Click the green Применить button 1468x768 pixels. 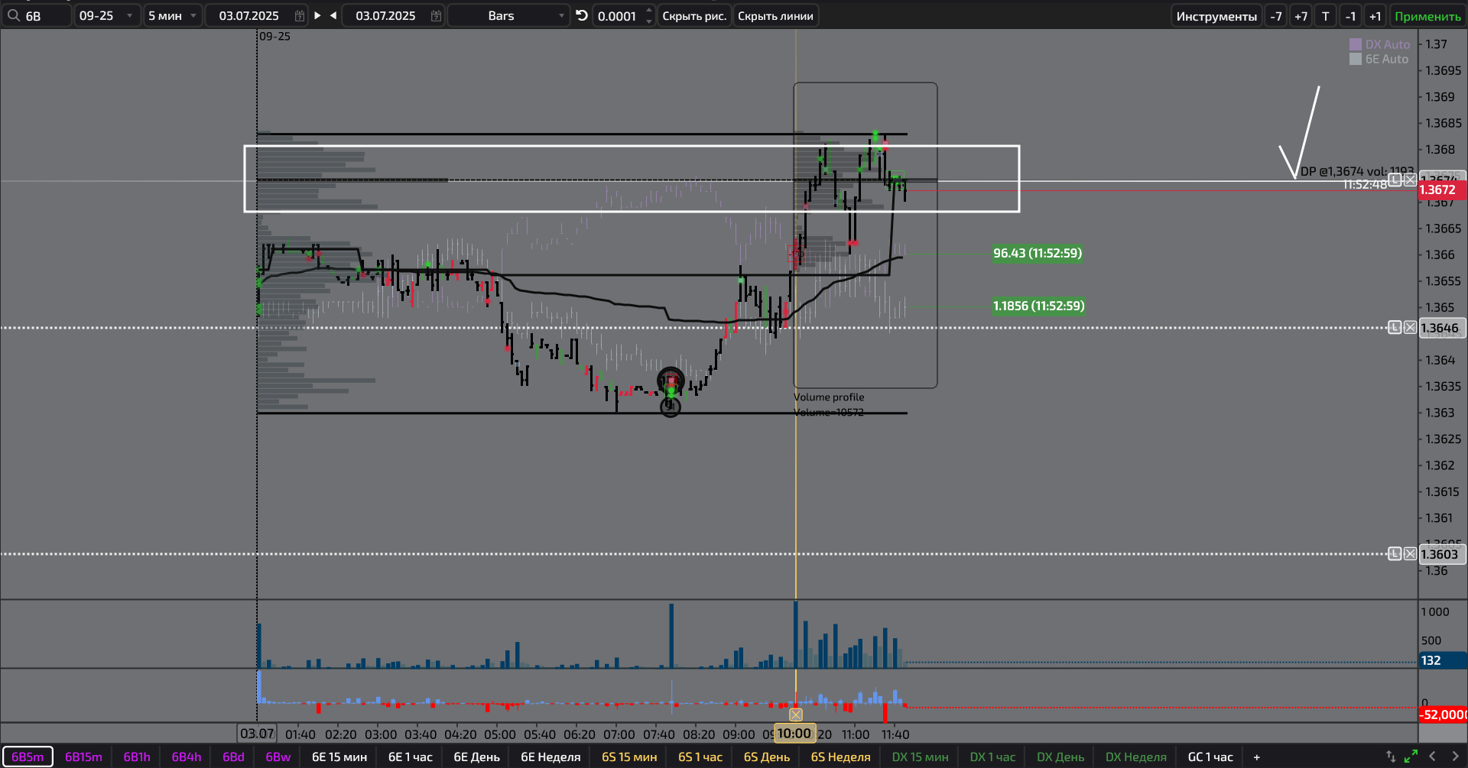pyautogui.click(x=1427, y=16)
